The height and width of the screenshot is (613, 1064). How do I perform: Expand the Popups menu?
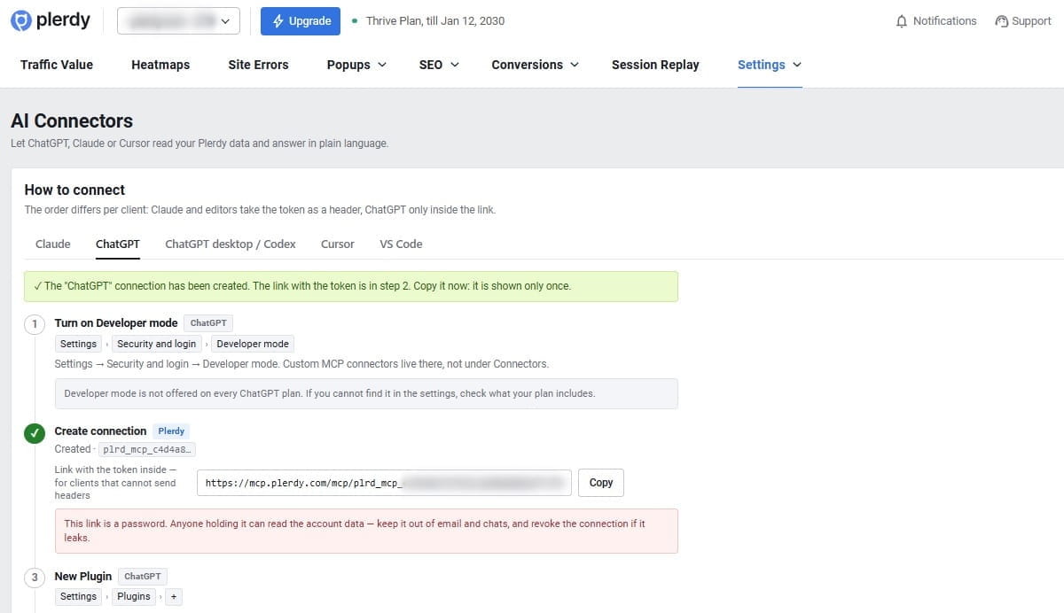(x=356, y=65)
